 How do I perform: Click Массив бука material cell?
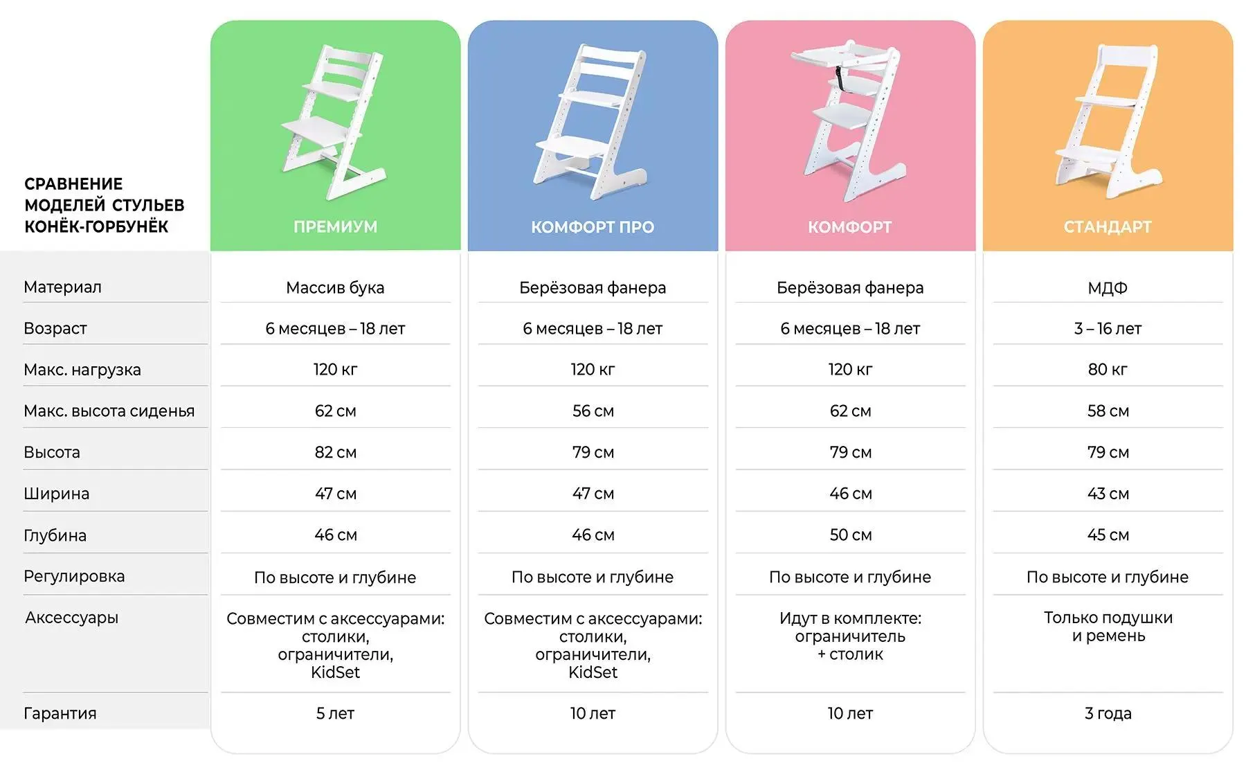[335, 287]
